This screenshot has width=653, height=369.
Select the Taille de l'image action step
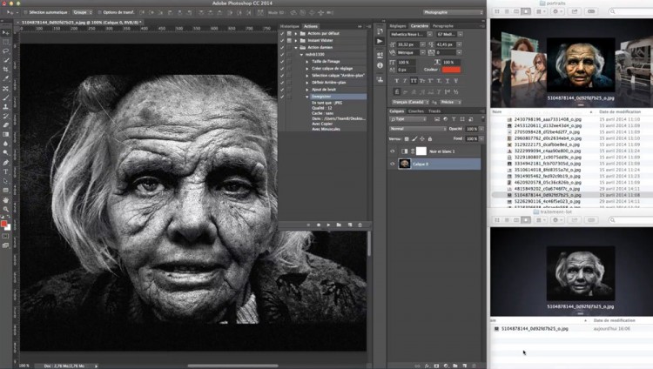(x=327, y=64)
